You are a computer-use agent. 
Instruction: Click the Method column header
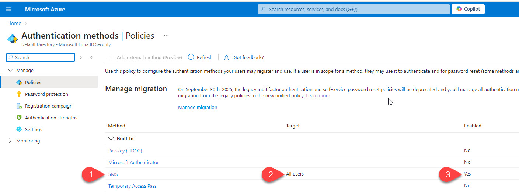[x=116, y=126]
